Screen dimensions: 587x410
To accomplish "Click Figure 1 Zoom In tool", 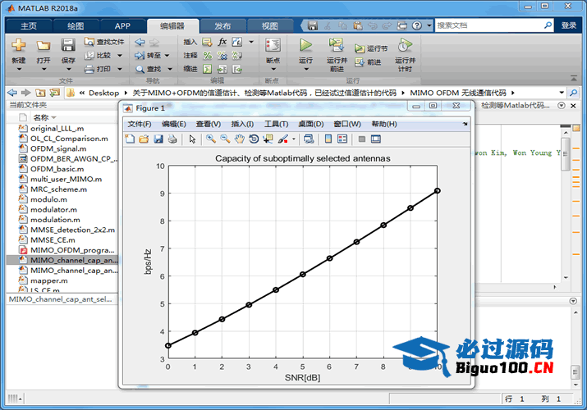I will 211,139.
